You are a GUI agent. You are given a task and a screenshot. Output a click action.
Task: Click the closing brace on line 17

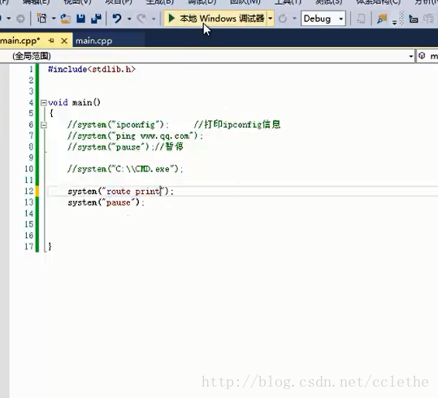(x=50, y=246)
